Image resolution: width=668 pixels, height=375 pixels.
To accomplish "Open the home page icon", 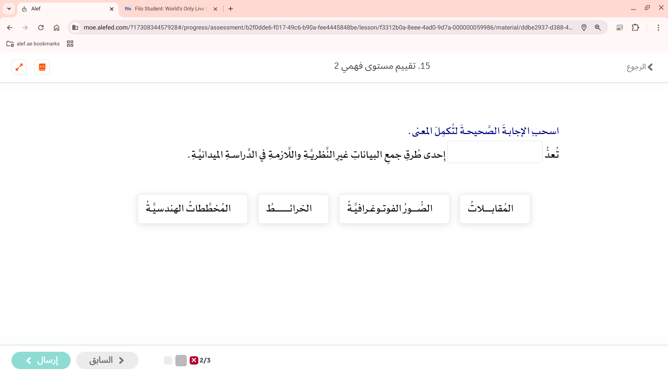I will (56, 27).
